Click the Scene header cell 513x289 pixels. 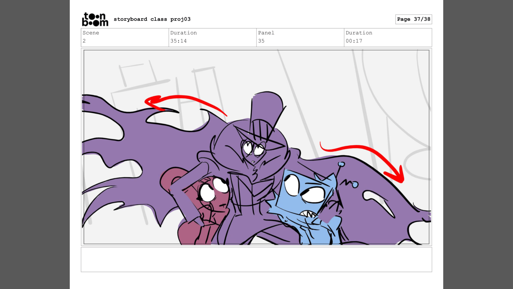(91, 33)
